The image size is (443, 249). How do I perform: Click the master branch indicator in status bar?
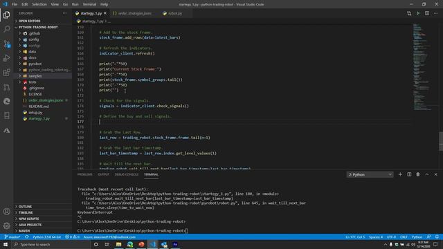tap(12, 237)
